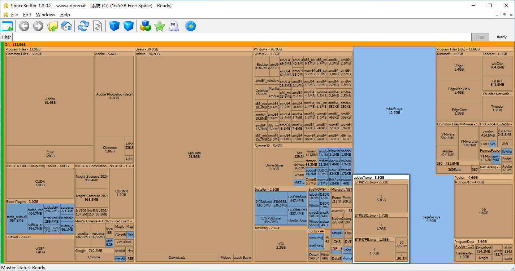
Task: Go back with the left arrow icon
Action: pyautogui.click(x=24, y=26)
